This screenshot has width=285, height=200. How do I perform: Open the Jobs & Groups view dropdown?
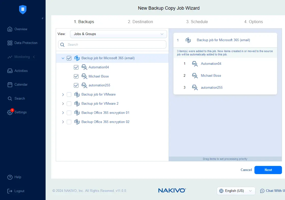(118, 34)
